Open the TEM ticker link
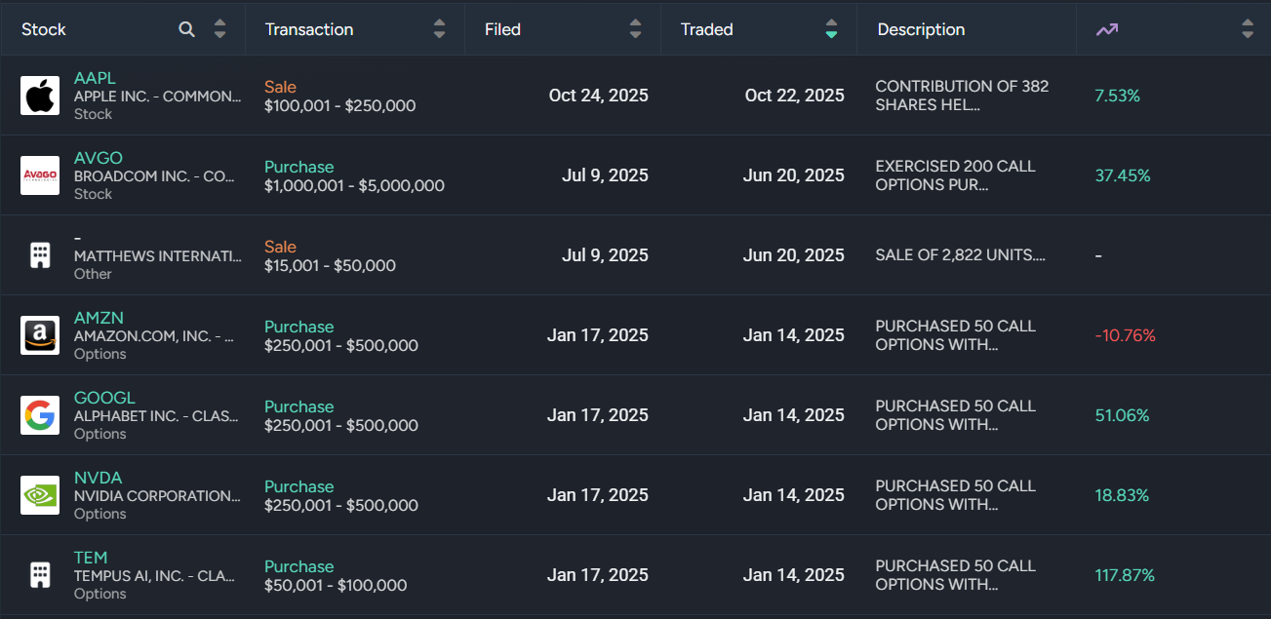This screenshot has height=619, width=1271. pyautogui.click(x=91, y=558)
